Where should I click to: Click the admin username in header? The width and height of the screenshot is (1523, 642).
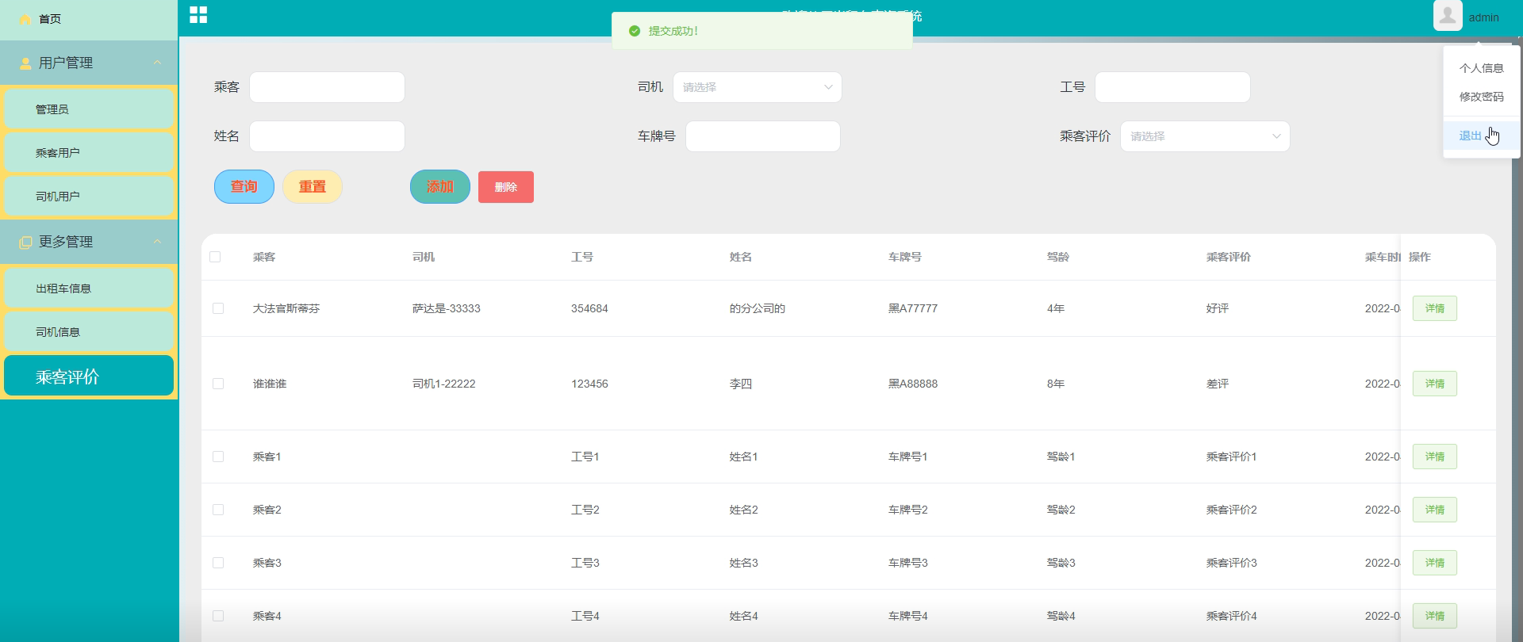coord(1483,17)
